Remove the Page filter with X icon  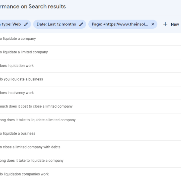pyautogui.click(x=153, y=24)
